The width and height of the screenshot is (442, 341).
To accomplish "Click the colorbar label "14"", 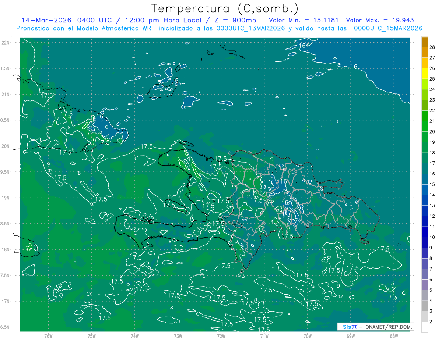I will click(433, 195).
